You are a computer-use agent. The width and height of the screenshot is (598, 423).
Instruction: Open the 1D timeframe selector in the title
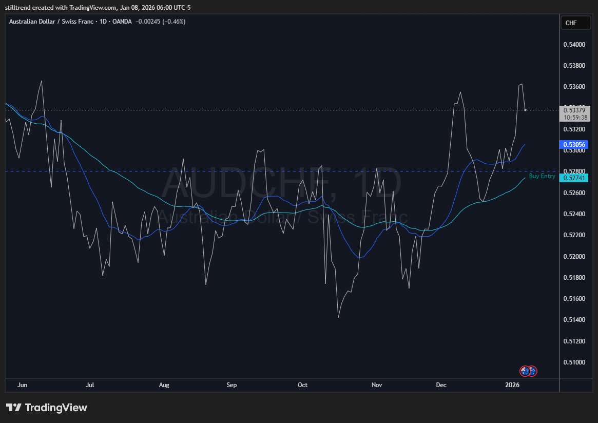pos(103,22)
